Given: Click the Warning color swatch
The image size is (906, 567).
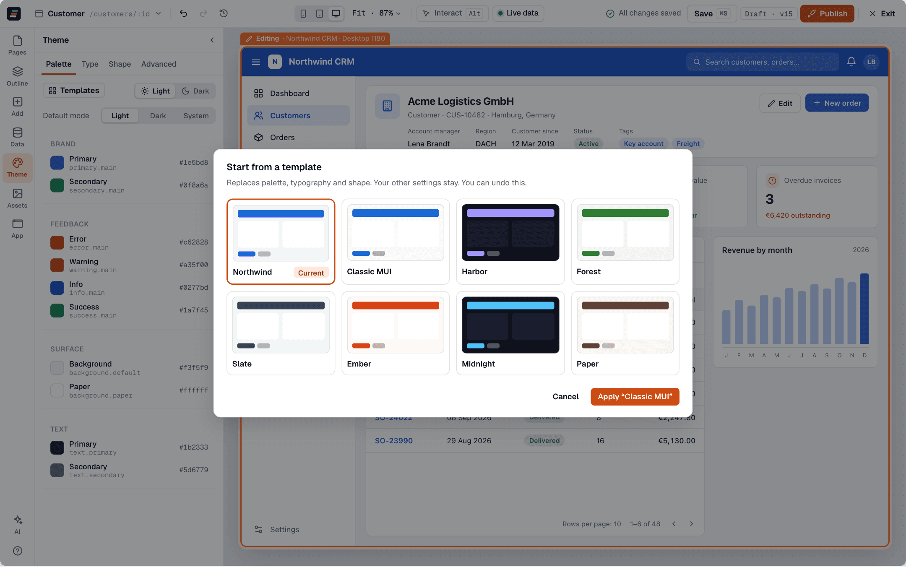Looking at the screenshot, I should tap(57, 265).
